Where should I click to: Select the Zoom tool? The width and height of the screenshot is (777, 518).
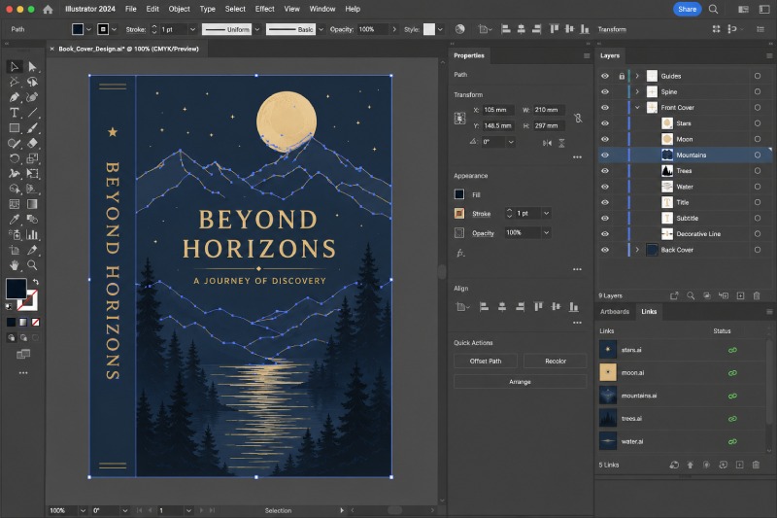click(x=32, y=265)
